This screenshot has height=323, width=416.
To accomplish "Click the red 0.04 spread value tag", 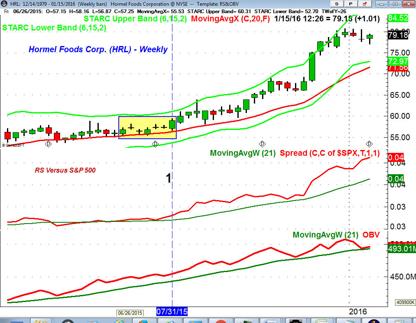I will click(x=395, y=158).
